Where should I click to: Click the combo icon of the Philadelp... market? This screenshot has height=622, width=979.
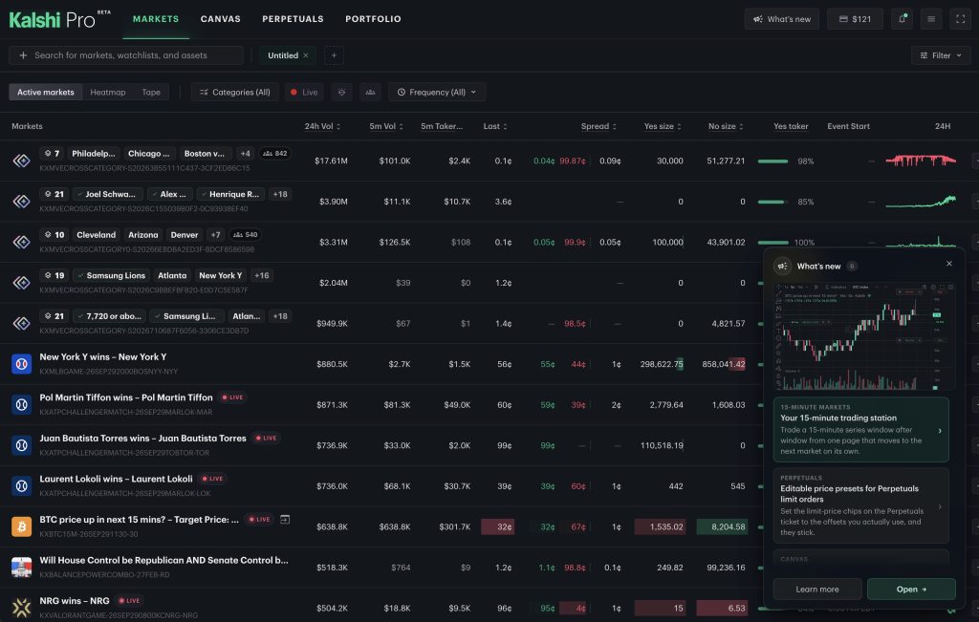click(x=22, y=161)
